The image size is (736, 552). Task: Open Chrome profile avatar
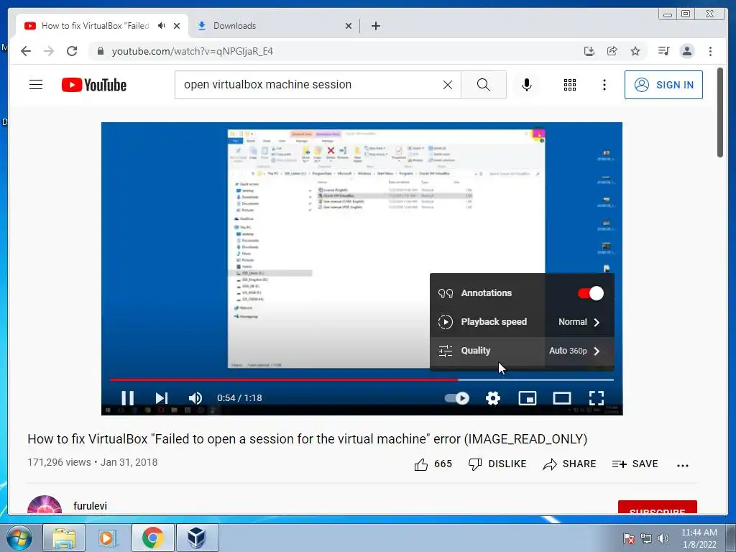[x=686, y=51]
